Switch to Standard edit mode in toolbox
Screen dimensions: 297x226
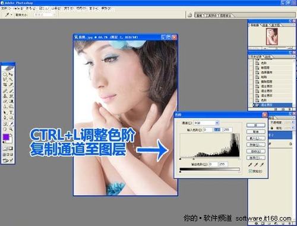pos(5,149)
